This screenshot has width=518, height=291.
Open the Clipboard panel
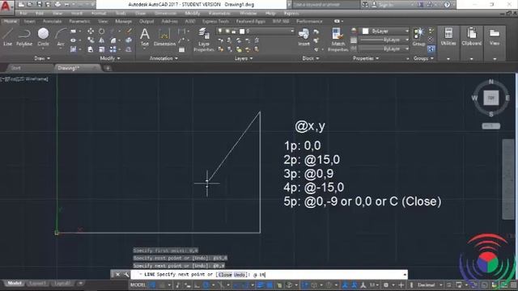pyautogui.click(x=471, y=36)
